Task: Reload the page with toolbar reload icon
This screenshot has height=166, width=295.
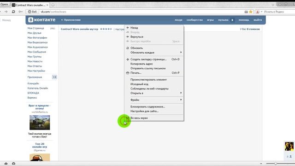Action: pos(13,12)
